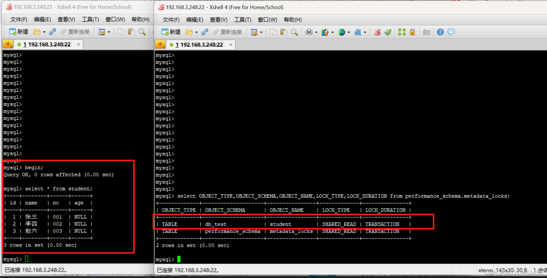547x278 pixels.
Task: Click 重新连接 reconnect in right window
Action: [x=227, y=32]
